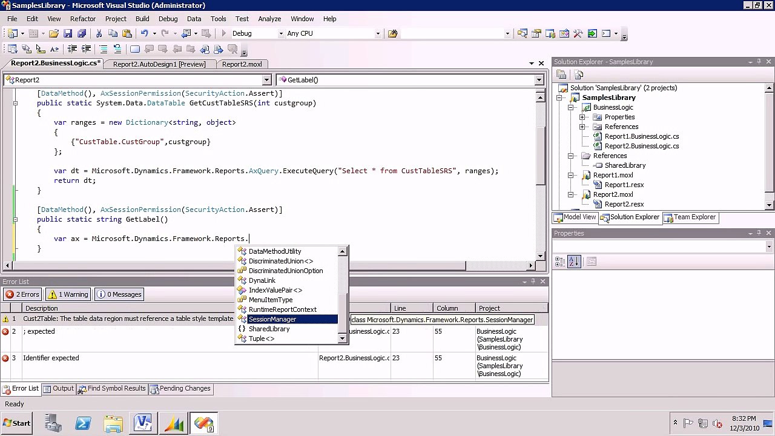This screenshot has height=436, width=775.
Task: Toggle the 2 Errors filter button
Action: pos(22,294)
